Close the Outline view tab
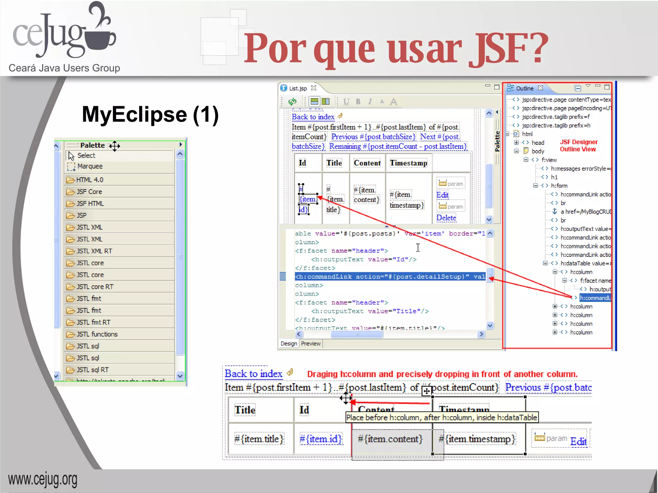658x493 pixels. coord(540,88)
